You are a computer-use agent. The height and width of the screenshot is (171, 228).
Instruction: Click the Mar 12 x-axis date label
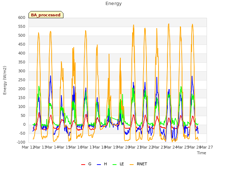(28, 147)
